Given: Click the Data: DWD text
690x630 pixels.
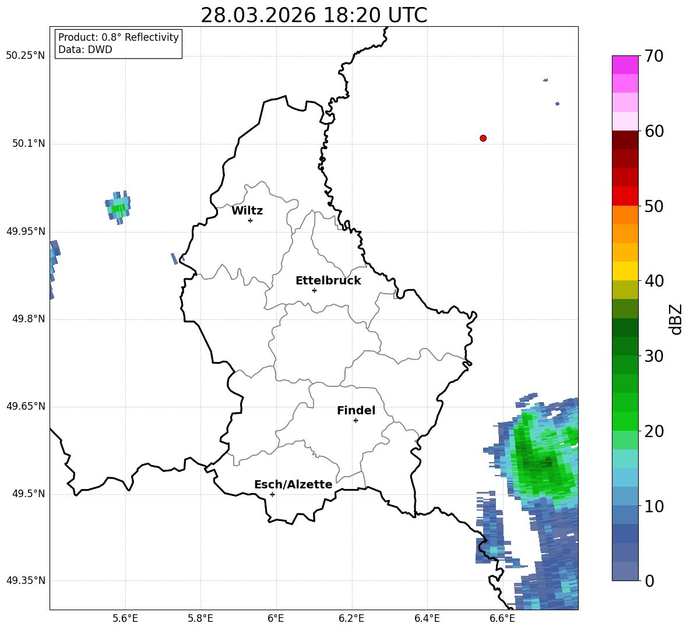Looking at the screenshot, I should tap(85, 50).
